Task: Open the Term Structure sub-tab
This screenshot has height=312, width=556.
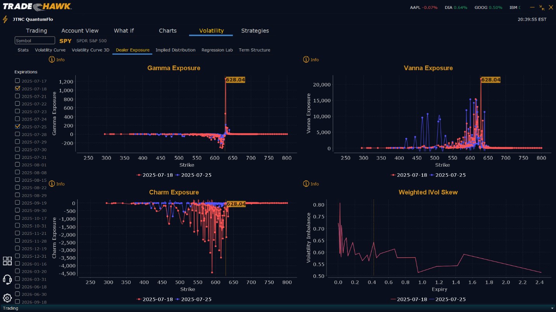Action: pos(254,50)
